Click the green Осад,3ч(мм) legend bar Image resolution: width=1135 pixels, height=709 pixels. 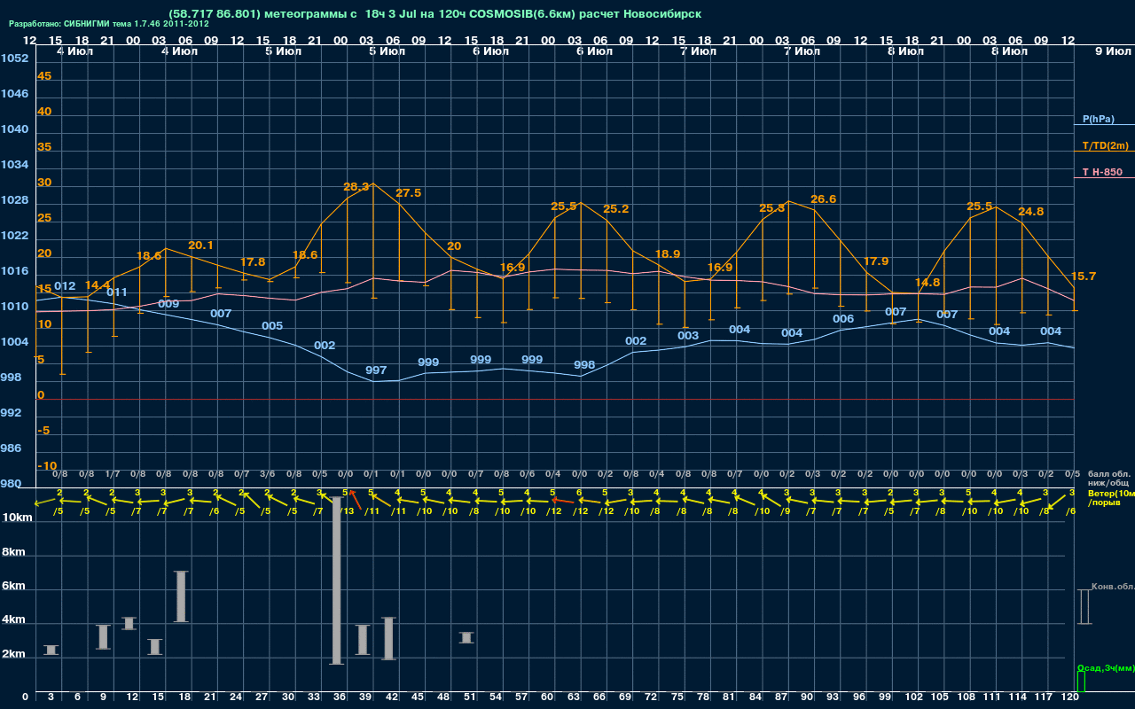click(1080, 682)
